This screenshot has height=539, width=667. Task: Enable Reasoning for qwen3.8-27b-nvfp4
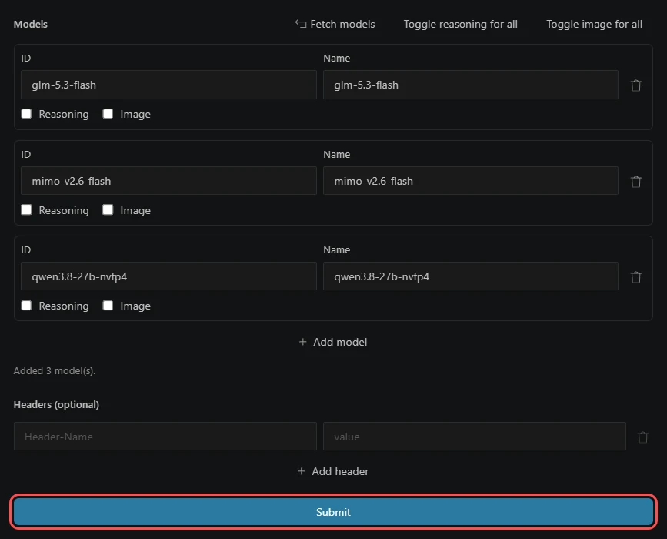pos(26,305)
